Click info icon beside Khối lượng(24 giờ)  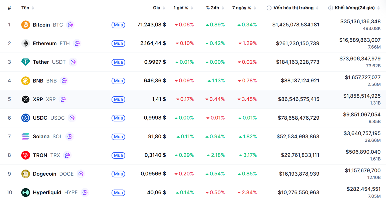(x=330, y=8)
